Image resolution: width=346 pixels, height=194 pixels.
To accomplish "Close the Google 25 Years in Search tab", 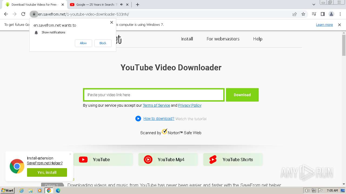I will coord(127,5).
